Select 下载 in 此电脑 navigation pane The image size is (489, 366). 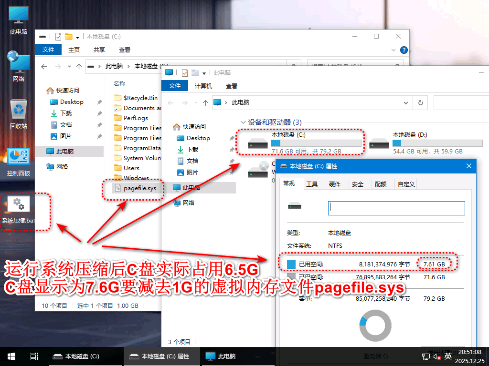coord(187,149)
